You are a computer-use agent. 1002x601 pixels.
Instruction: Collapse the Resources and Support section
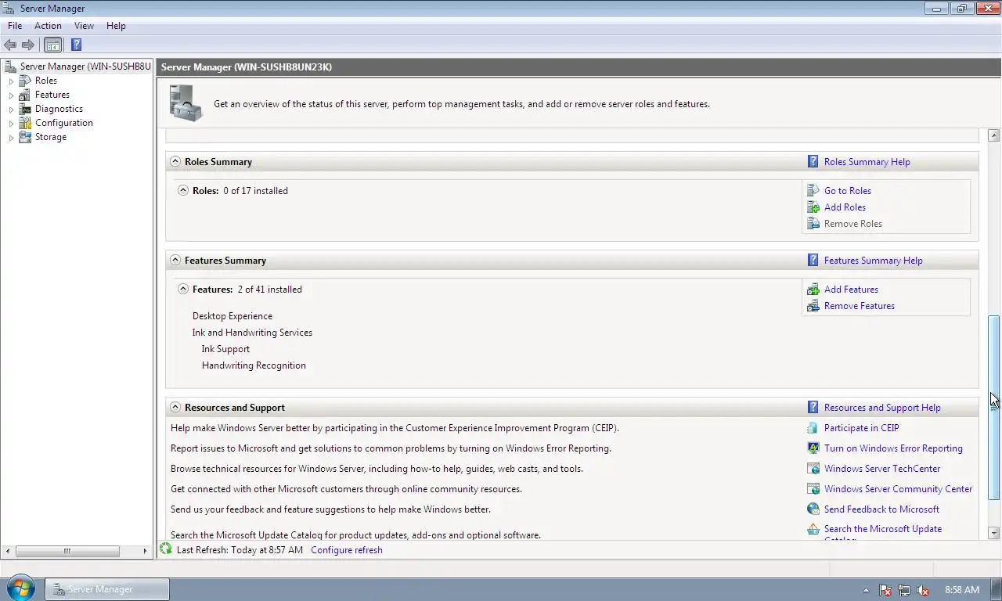coord(175,408)
